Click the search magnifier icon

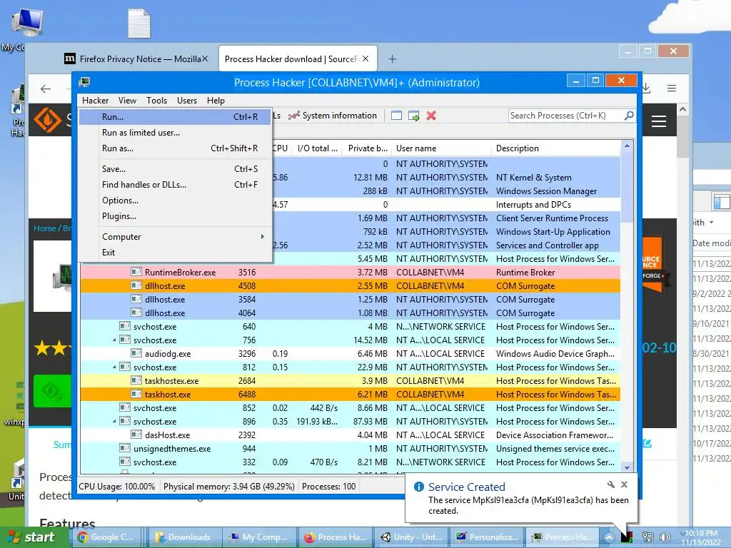(629, 115)
